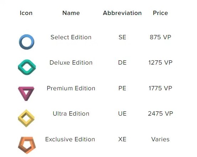Click the XE abbreviation cell
197x157 pixels.
(x=122, y=139)
